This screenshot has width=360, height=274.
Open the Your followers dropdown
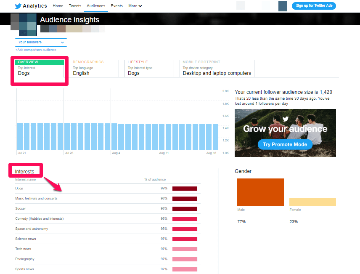pos(41,42)
